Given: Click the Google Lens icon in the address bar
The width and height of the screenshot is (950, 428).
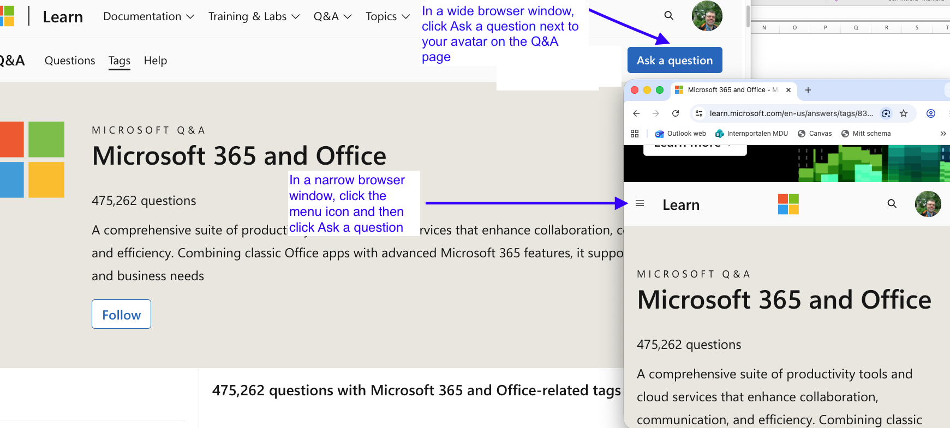Looking at the screenshot, I should point(886,113).
